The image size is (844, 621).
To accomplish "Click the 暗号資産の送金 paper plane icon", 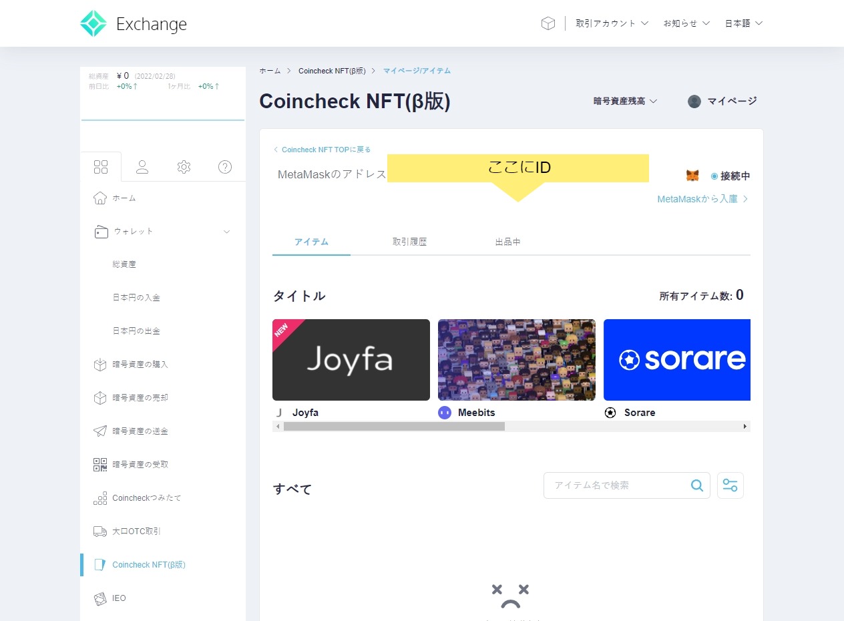I will pos(100,431).
